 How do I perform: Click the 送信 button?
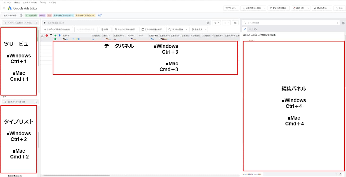click(x=339, y=8)
